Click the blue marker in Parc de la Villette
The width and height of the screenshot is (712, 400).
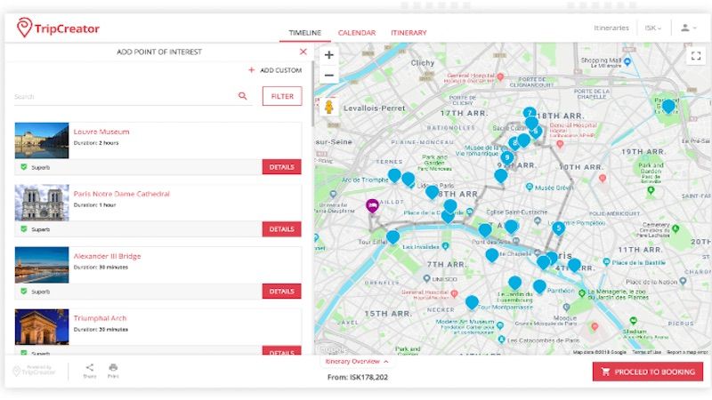(x=668, y=106)
